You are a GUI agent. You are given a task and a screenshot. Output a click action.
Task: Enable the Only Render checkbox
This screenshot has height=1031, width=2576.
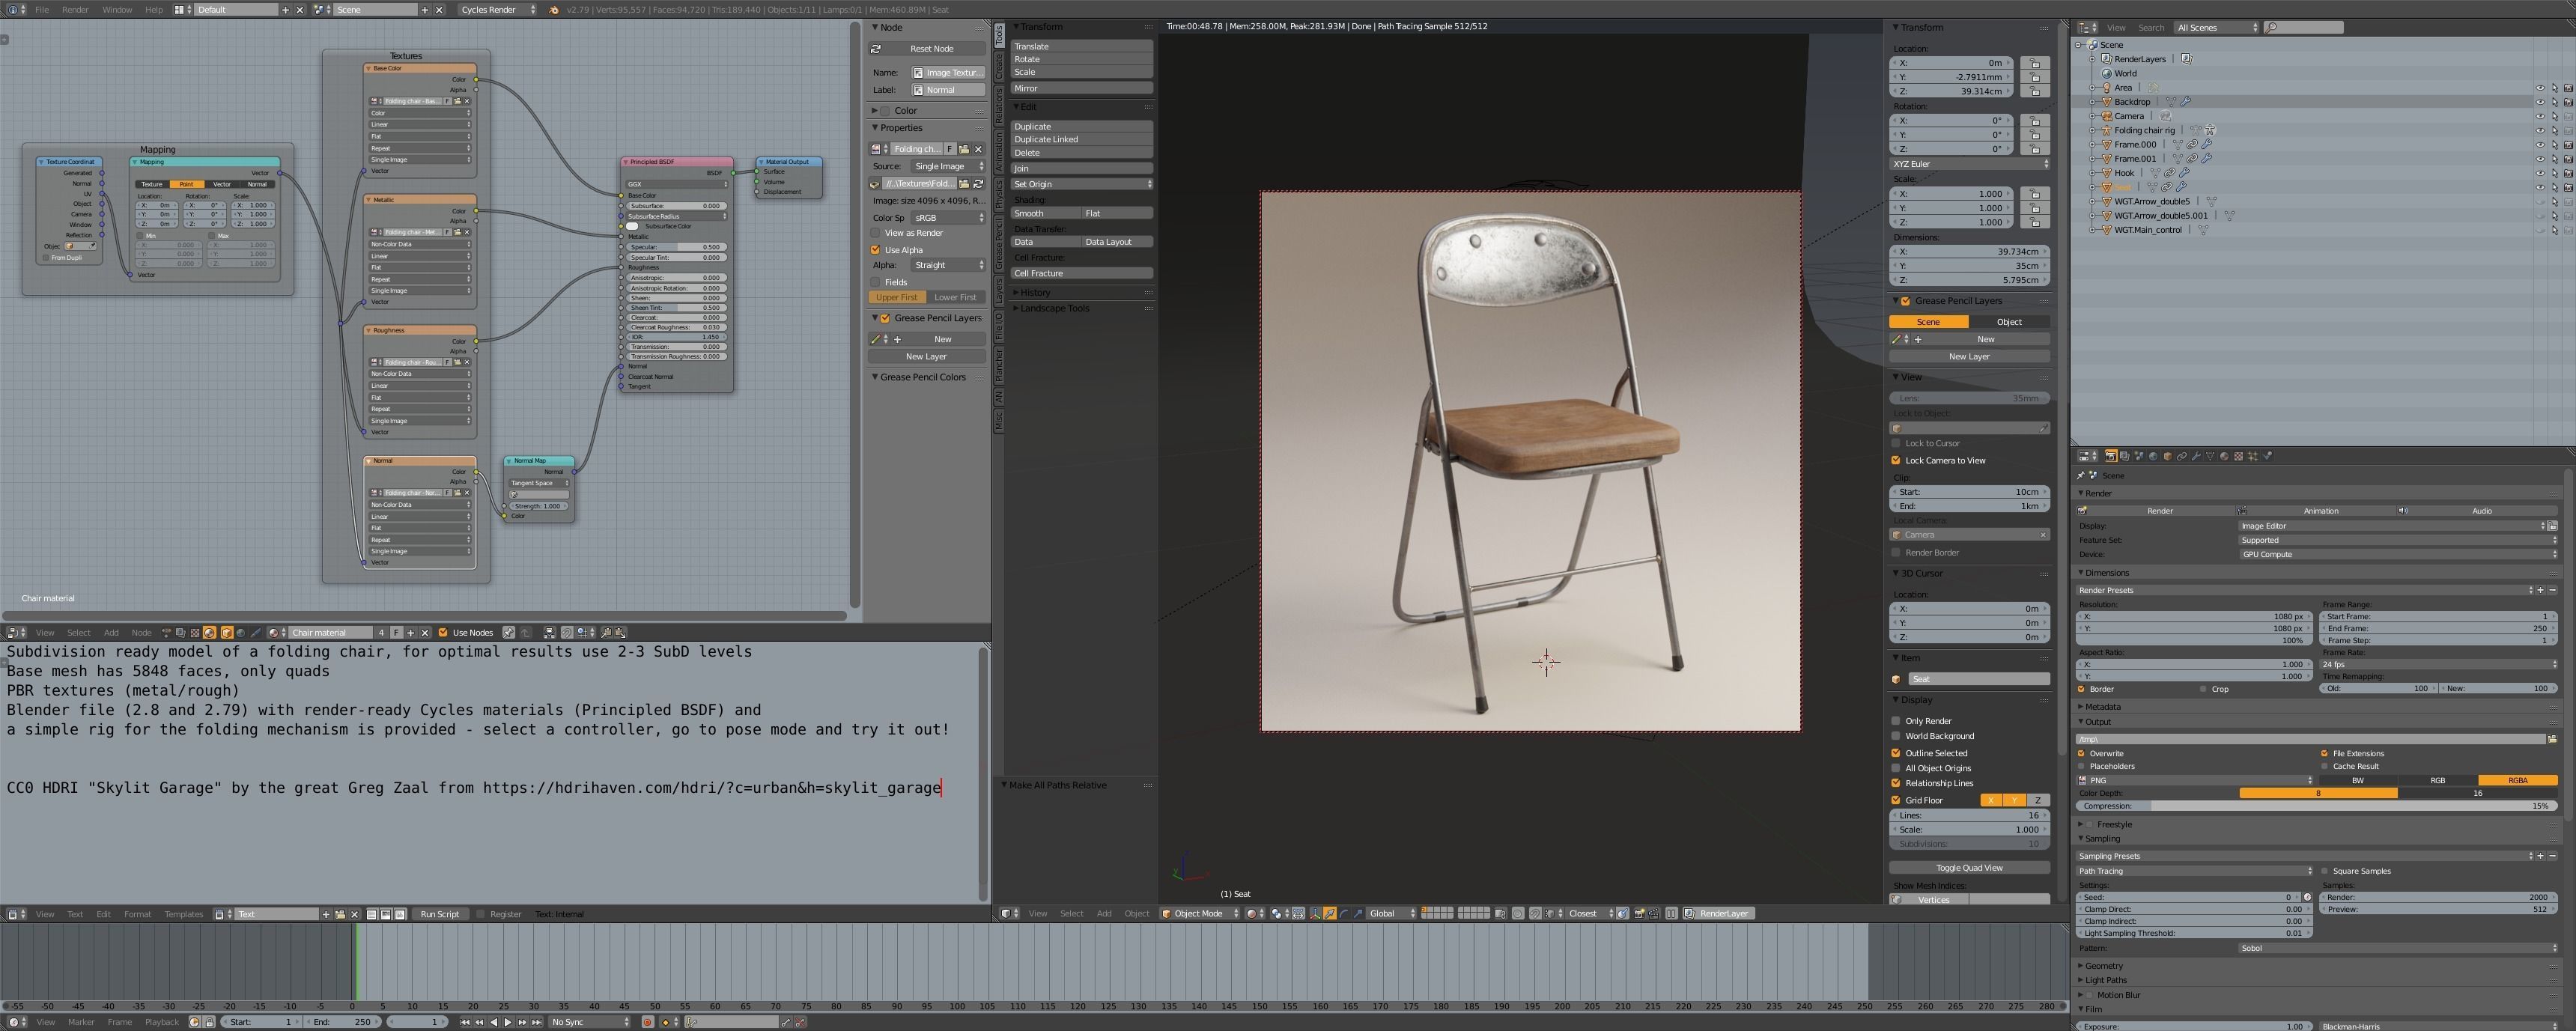point(1896,721)
